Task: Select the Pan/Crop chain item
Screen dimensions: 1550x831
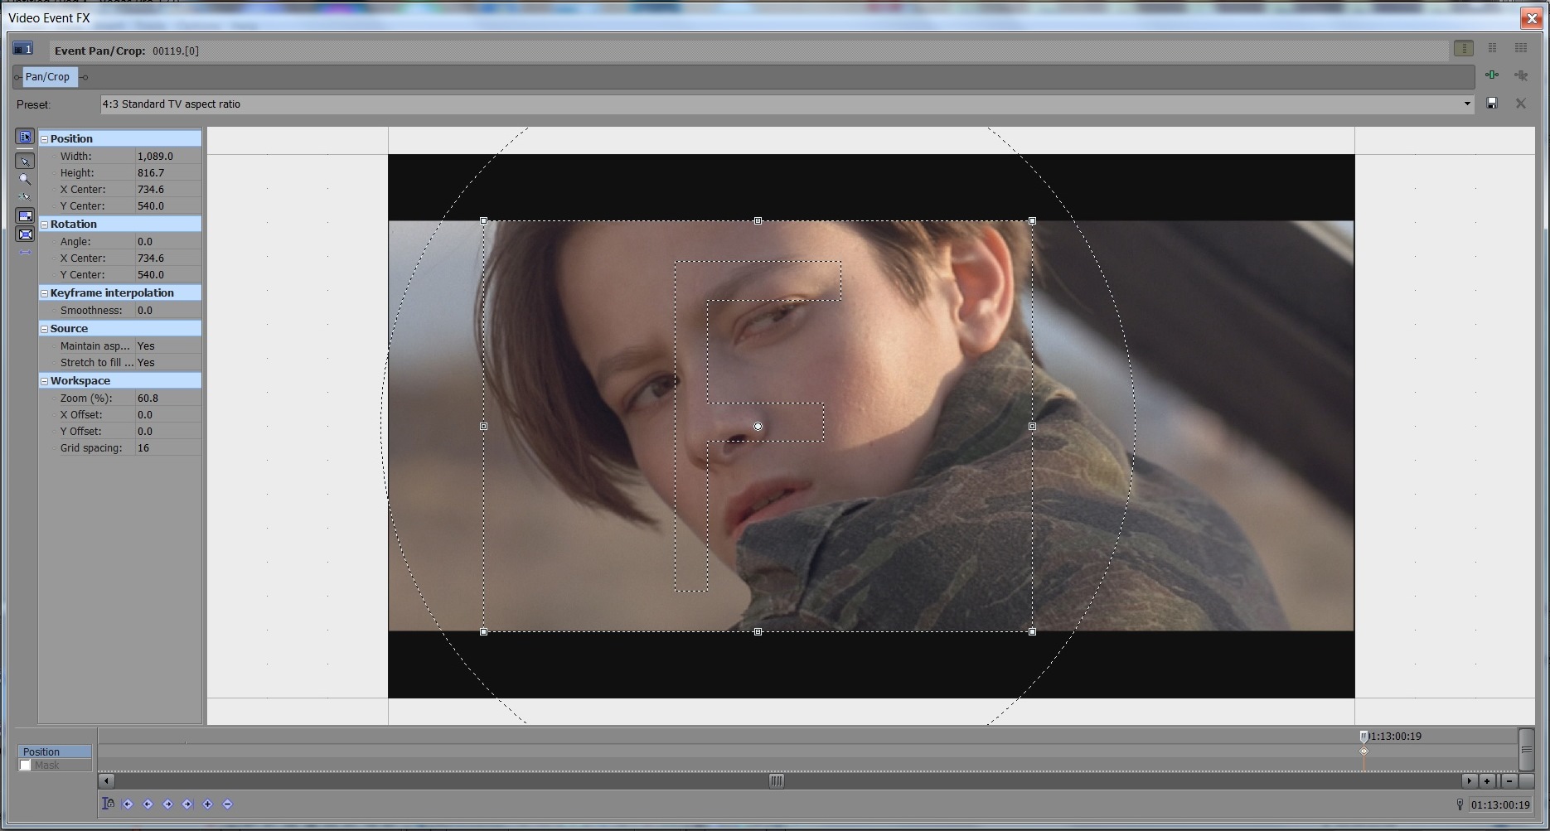Action: coord(47,77)
